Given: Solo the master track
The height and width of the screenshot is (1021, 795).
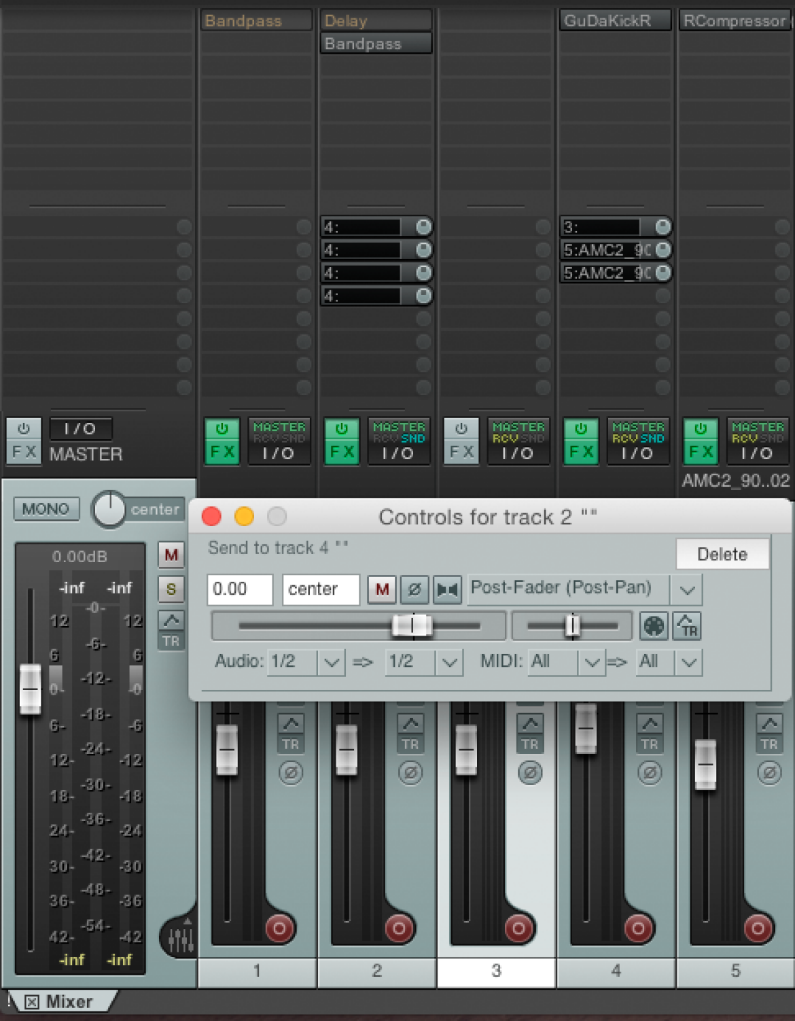Looking at the screenshot, I should (171, 589).
